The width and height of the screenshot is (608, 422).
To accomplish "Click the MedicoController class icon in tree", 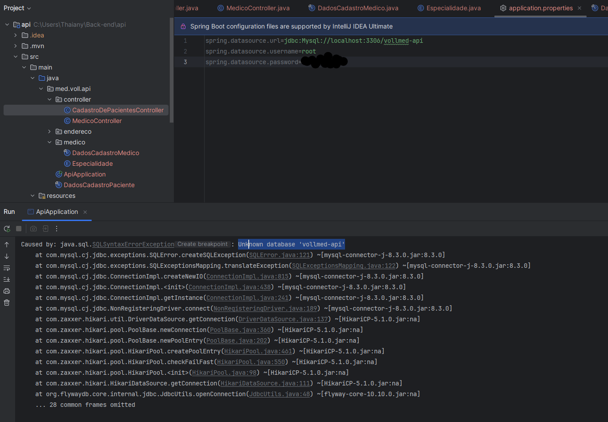I will [x=67, y=121].
